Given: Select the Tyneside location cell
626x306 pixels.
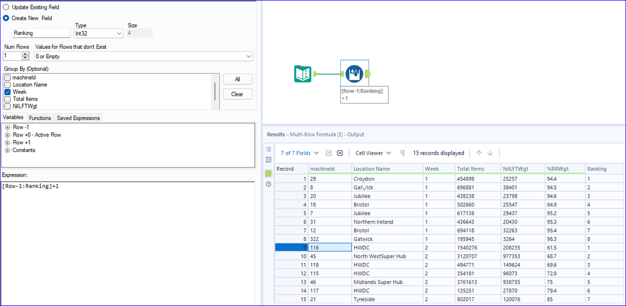Looking at the screenshot, I should (387, 299).
